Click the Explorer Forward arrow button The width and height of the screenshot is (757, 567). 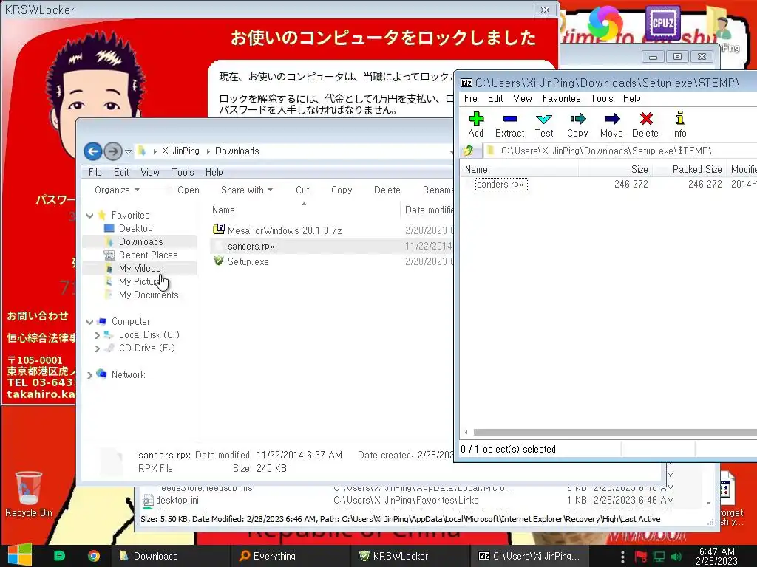[113, 151]
